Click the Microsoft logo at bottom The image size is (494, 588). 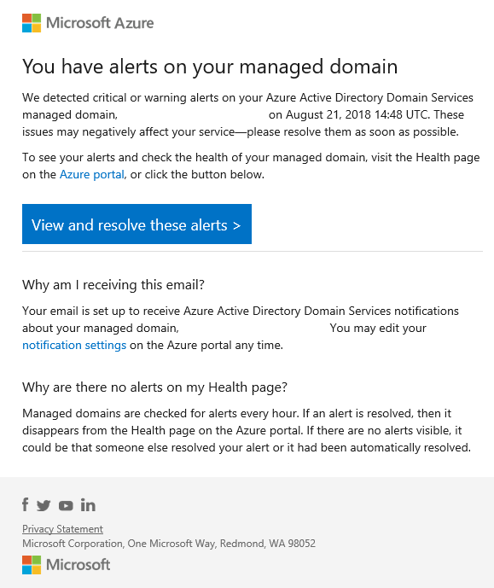pyautogui.click(x=66, y=565)
